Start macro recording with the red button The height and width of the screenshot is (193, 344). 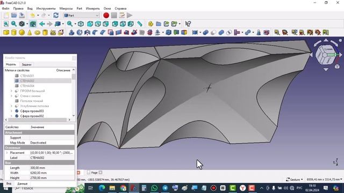106,16
